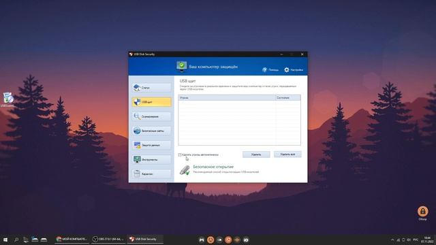
Task: Open the Windows Start menu
Action: pos(5,240)
